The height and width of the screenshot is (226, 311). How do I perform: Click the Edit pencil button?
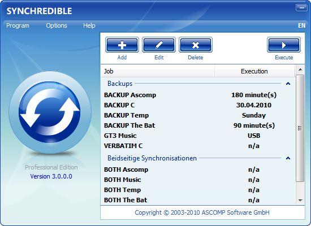159,45
